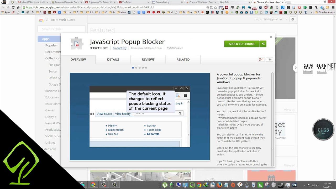Open the Soccer collection in sidebar
336x189 pixels.
pyautogui.click(x=53, y=71)
